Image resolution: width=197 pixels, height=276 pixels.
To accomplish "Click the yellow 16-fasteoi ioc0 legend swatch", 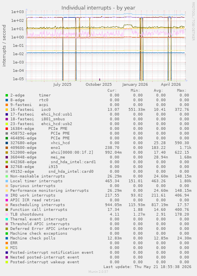I will point(7,110).
